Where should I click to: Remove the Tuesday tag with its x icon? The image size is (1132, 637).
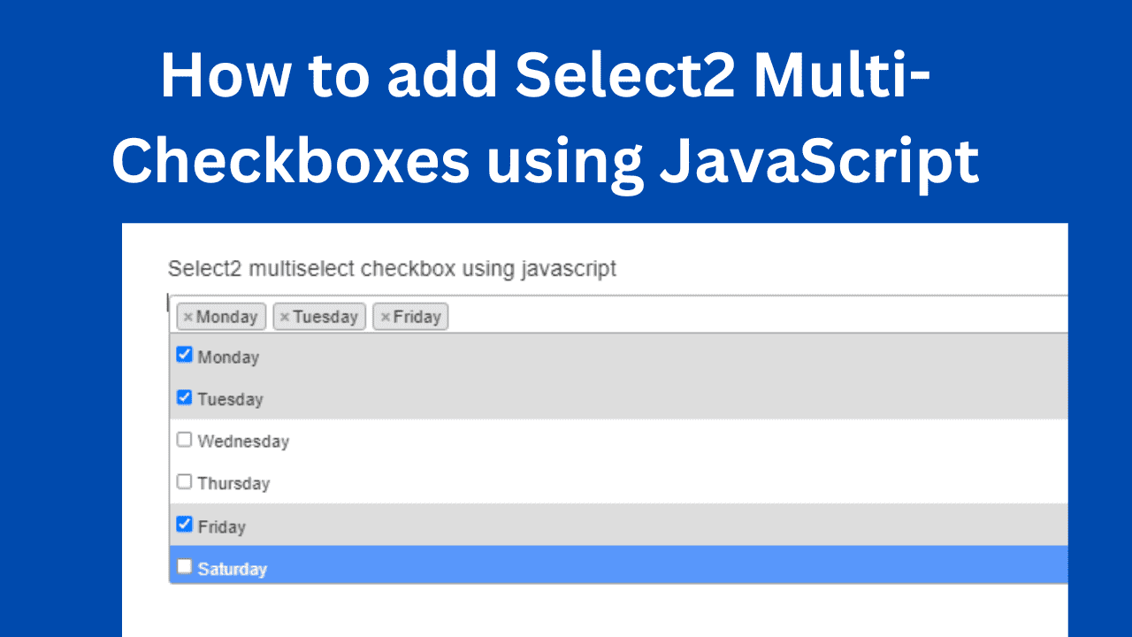click(285, 317)
